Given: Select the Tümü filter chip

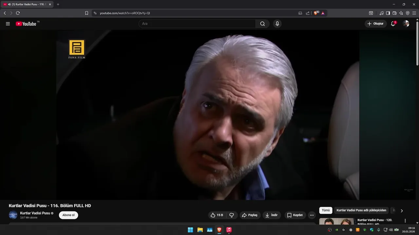Looking at the screenshot, I should 326,211.
